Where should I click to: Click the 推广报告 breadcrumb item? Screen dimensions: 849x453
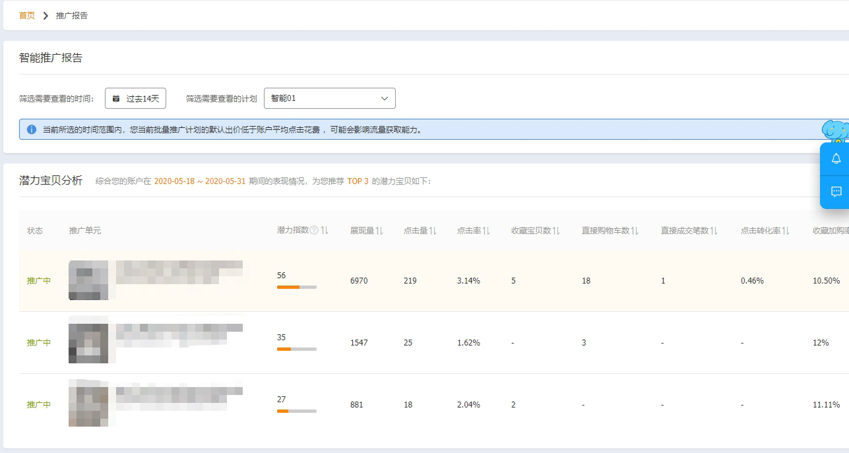tap(72, 15)
